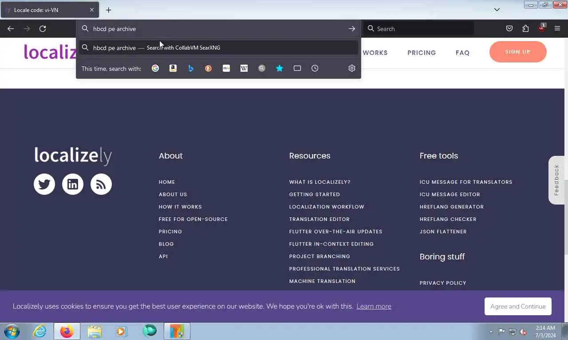
Task: Search with Google one-off engine icon
Action: (155, 68)
